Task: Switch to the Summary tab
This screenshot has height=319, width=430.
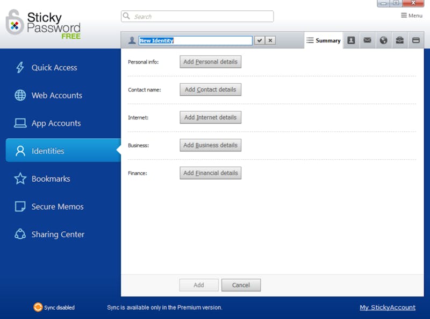Action: tap(324, 40)
